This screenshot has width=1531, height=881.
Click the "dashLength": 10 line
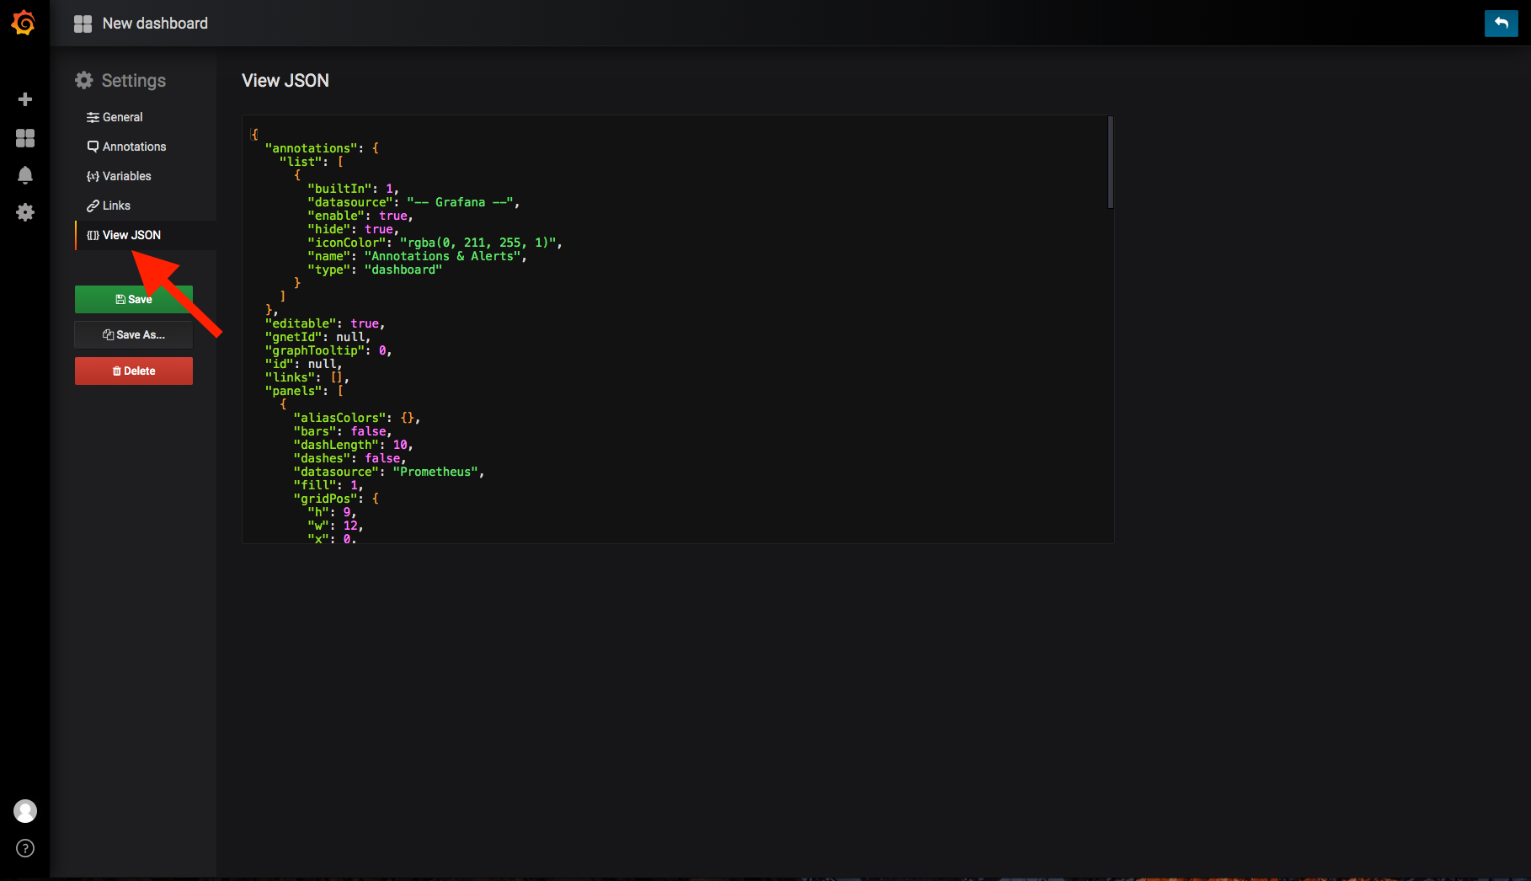[353, 445]
